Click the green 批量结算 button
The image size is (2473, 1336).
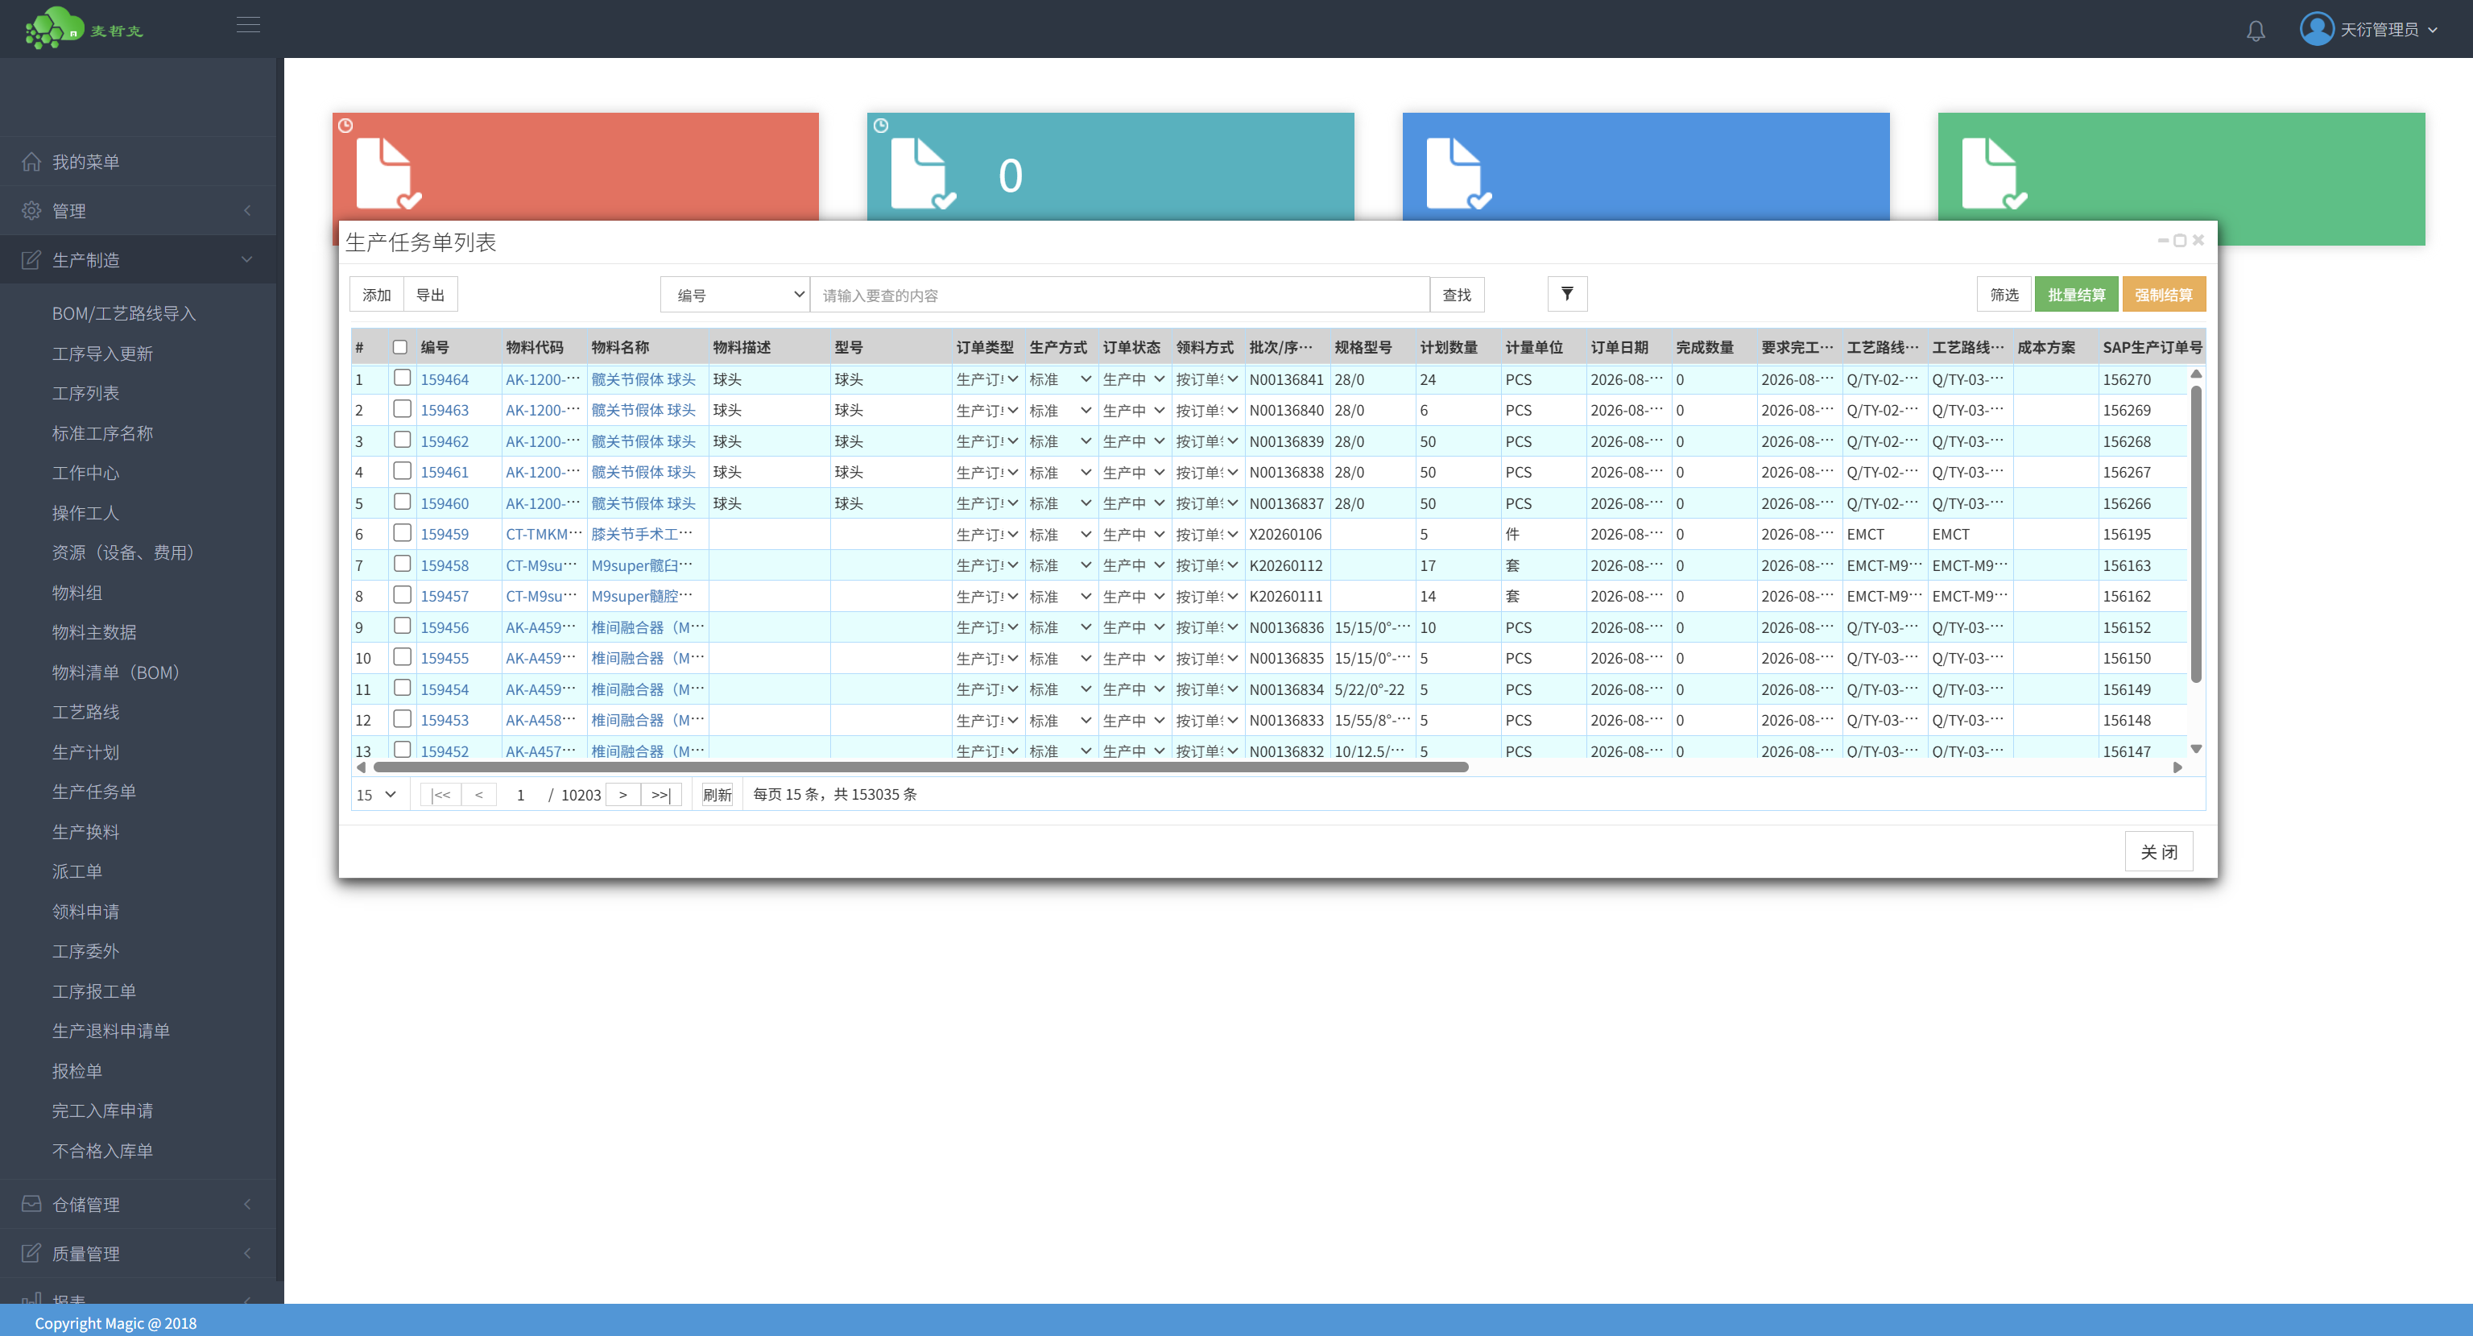(2075, 295)
